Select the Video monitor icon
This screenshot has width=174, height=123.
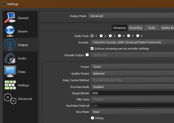[10, 72]
